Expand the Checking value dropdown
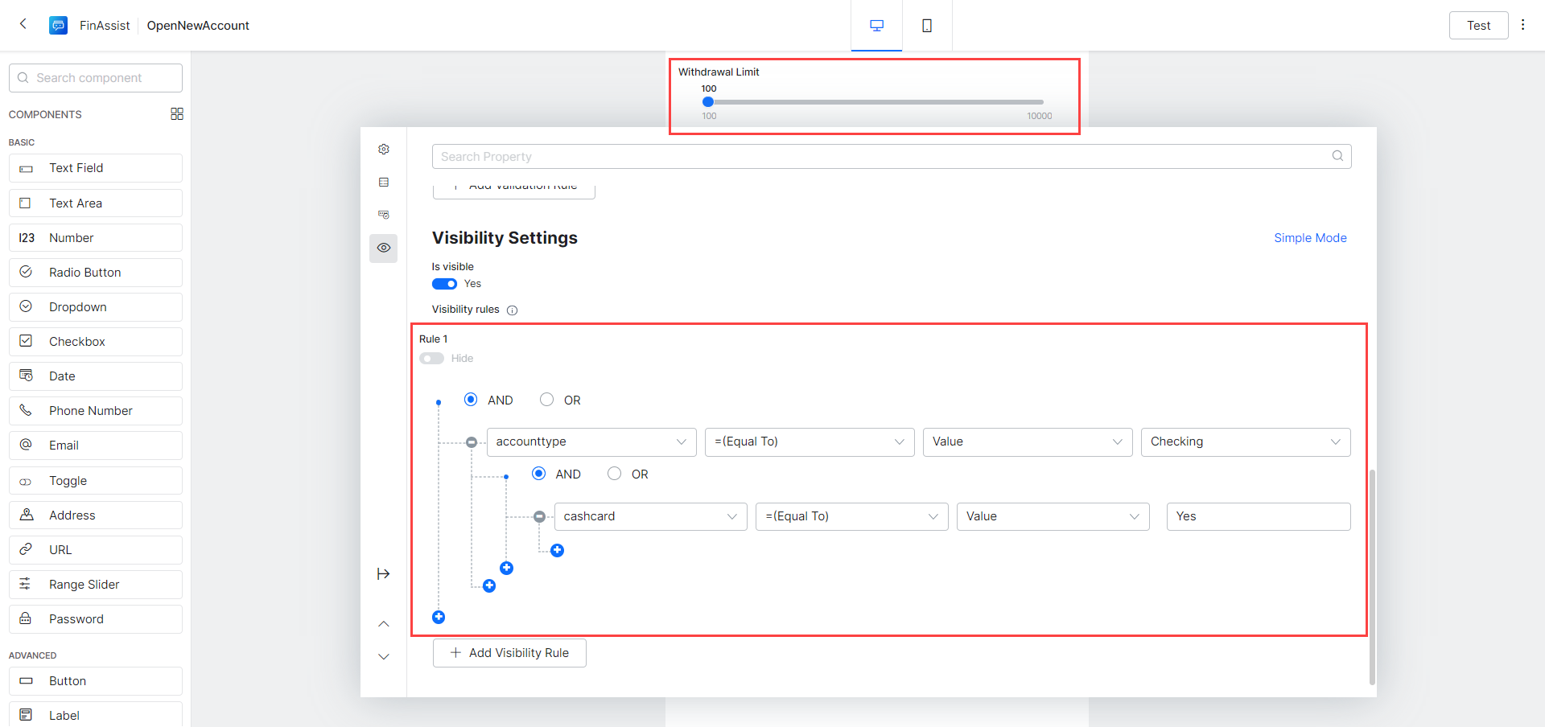Image resolution: width=1545 pixels, height=727 pixels. tap(1245, 442)
